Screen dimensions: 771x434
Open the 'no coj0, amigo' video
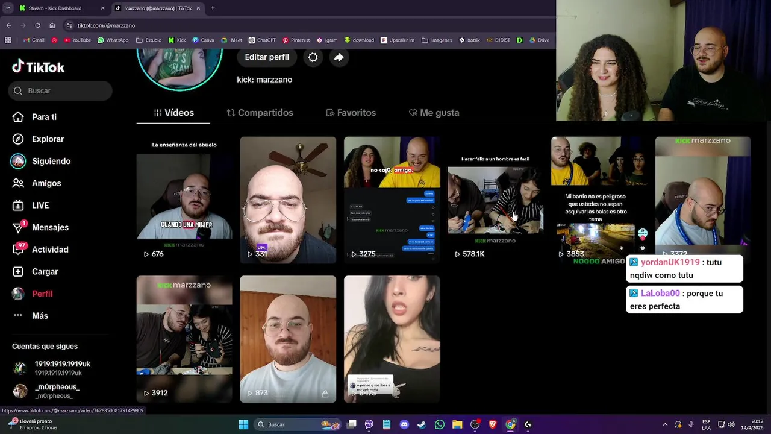(392, 200)
